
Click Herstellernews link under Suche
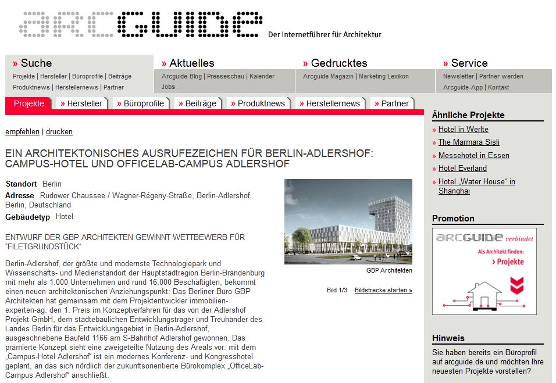click(x=77, y=87)
